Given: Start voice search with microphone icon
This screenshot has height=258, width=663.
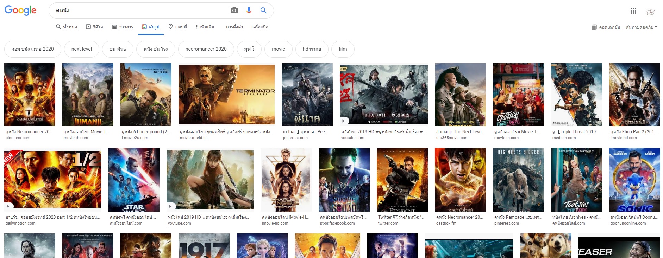Looking at the screenshot, I should [x=249, y=11].
